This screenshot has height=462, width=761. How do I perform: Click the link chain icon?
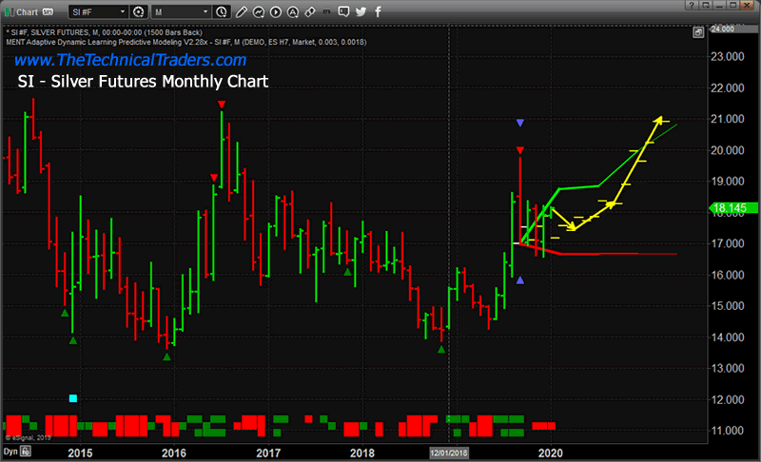[x=310, y=12]
